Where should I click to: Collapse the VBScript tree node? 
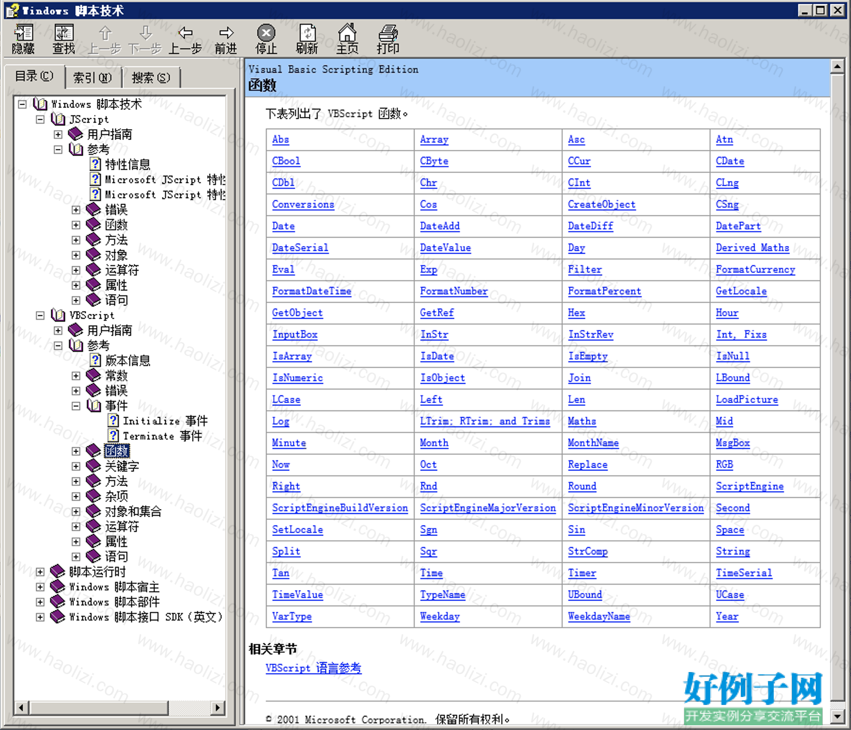[x=40, y=315]
